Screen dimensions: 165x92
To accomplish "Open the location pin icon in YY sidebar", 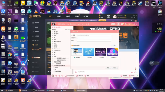I will point(57,27).
